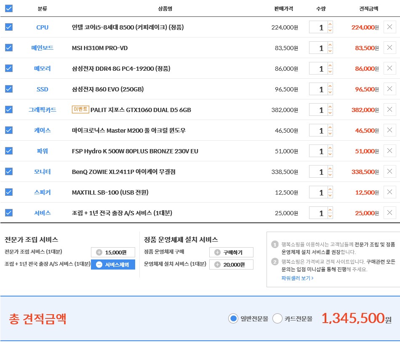Remove the 그래픽카드 row with X icon
Image resolution: width=400 pixels, height=342 pixels.
tap(389, 110)
